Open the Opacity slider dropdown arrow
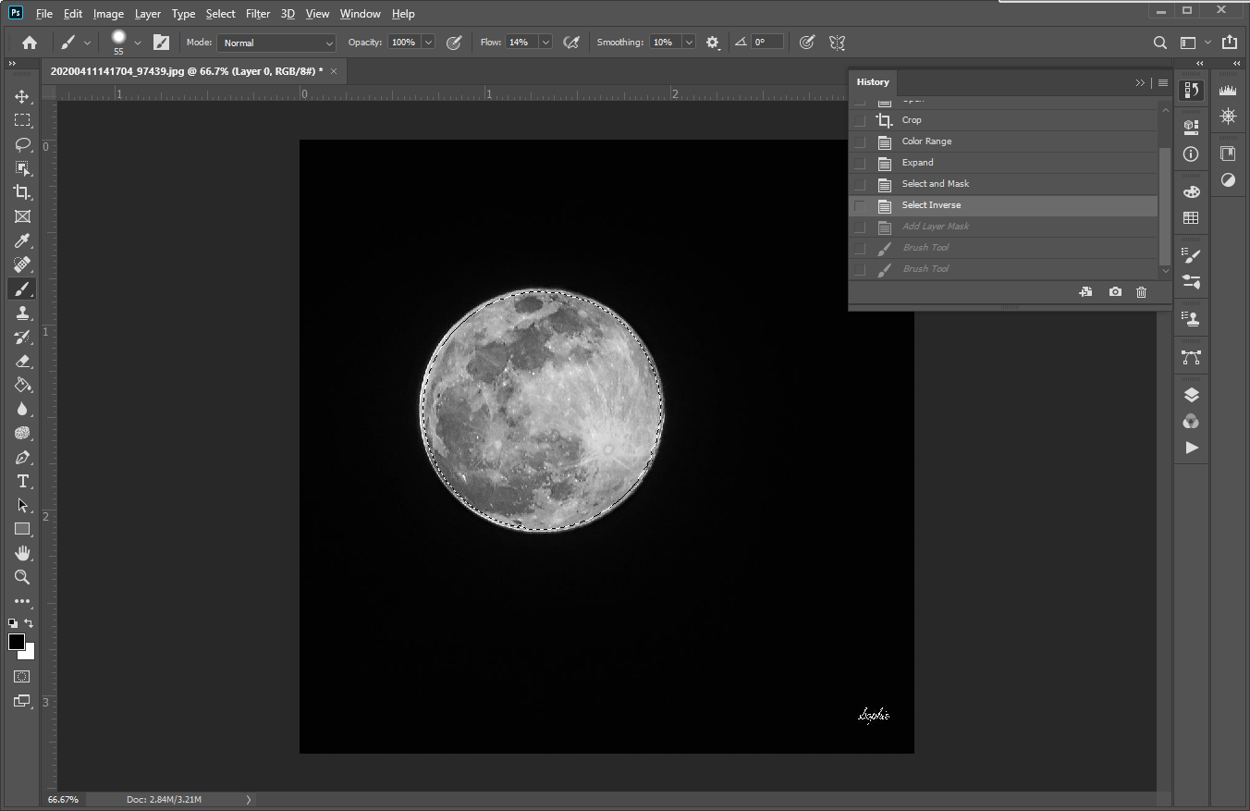This screenshot has width=1250, height=811. [x=428, y=43]
